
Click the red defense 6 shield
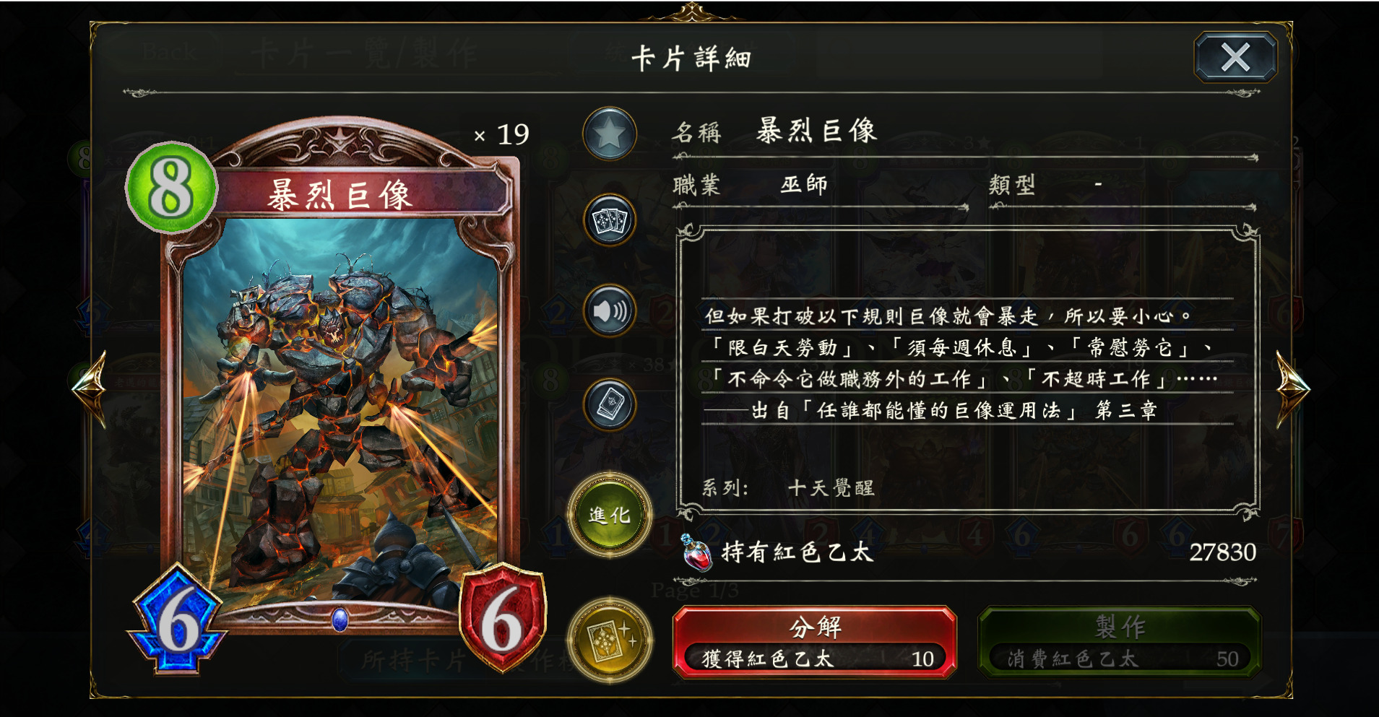pos(503,619)
